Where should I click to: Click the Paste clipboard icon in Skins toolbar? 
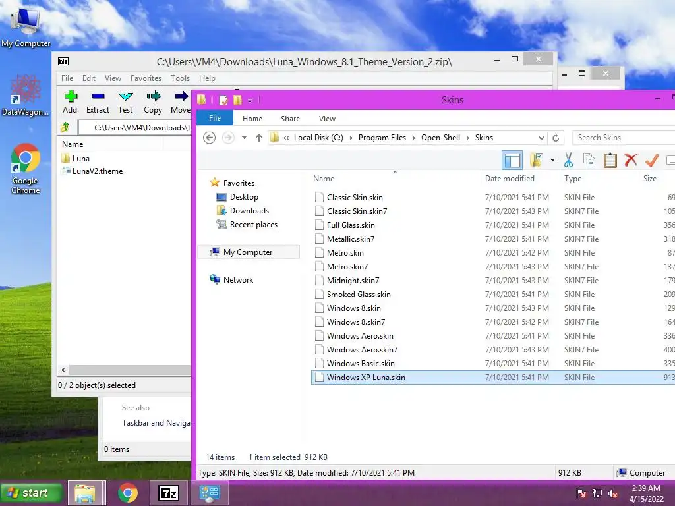[x=610, y=160]
